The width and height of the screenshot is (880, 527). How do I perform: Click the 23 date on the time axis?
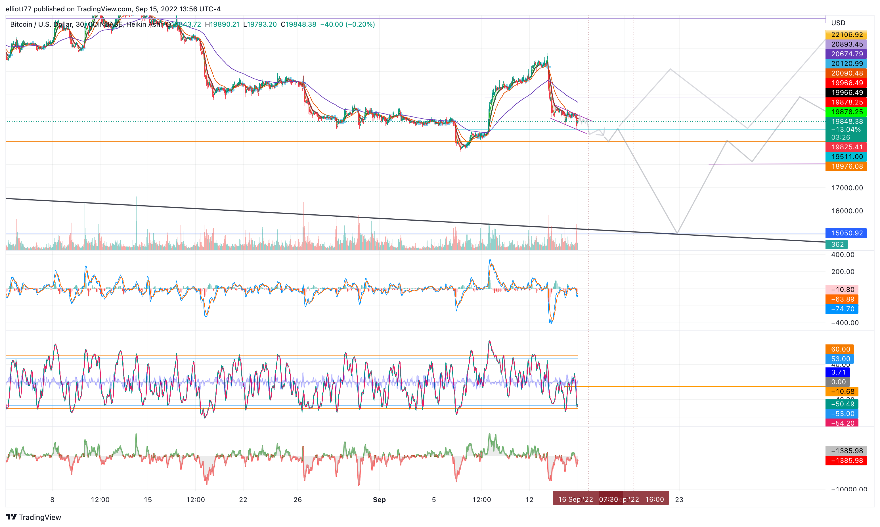click(x=679, y=500)
